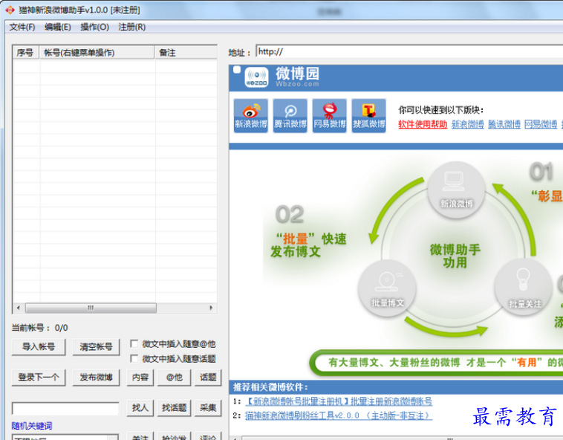Click the 采集 button
563x440 pixels.
208,408
